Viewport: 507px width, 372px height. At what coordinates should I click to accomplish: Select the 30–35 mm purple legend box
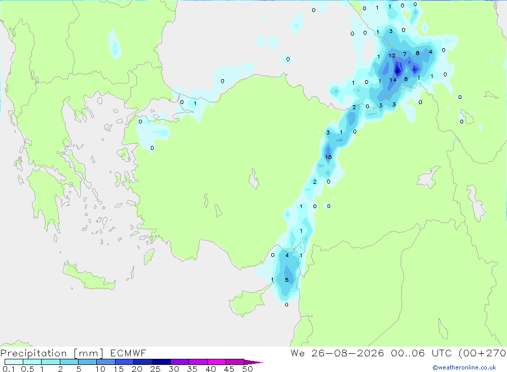pyautogui.click(x=179, y=362)
